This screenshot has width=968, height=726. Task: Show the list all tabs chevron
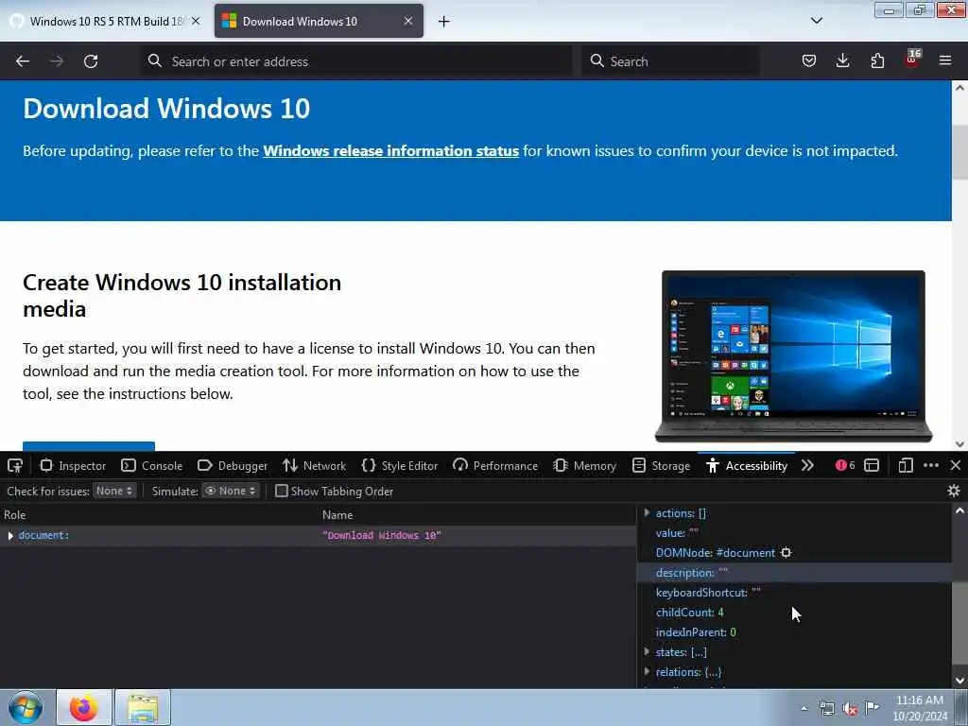coord(817,21)
